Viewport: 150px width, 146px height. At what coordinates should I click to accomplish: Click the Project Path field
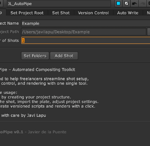coord(84,32)
